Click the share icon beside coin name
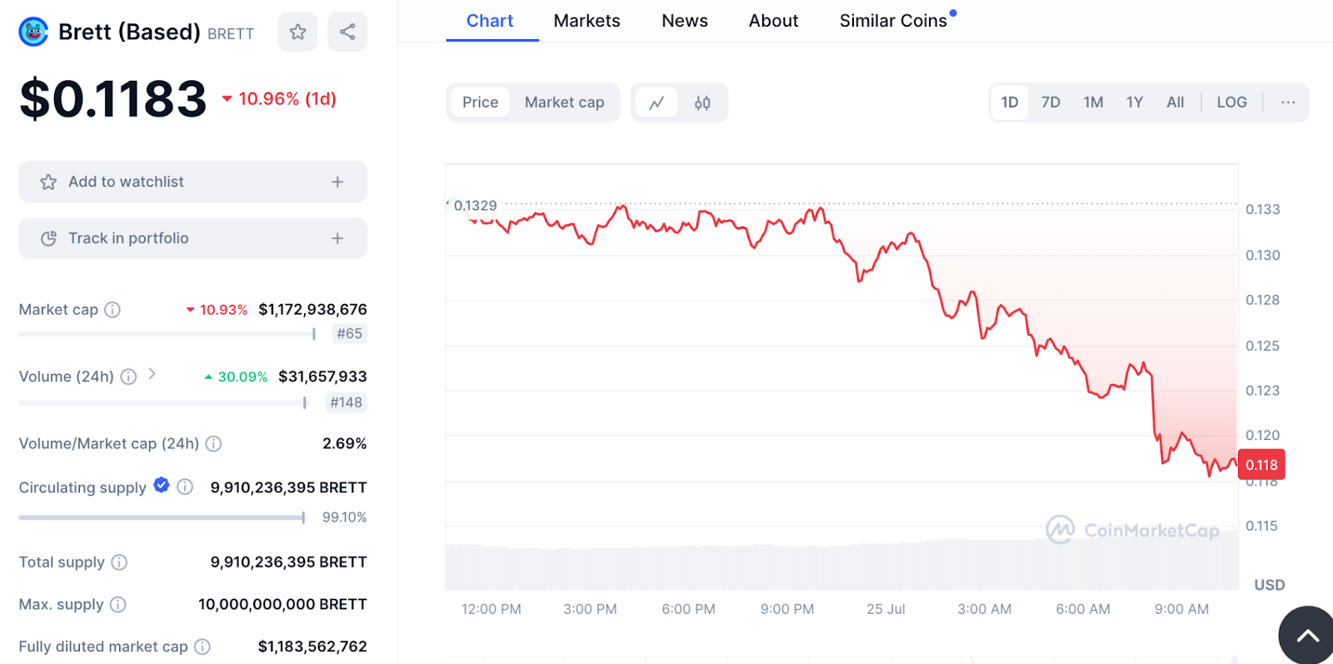Image resolution: width=1333 pixels, height=664 pixels. click(x=347, y=32)
